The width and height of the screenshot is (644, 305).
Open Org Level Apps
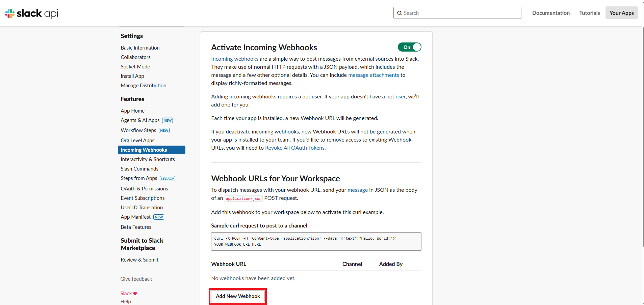pos(137,141)
